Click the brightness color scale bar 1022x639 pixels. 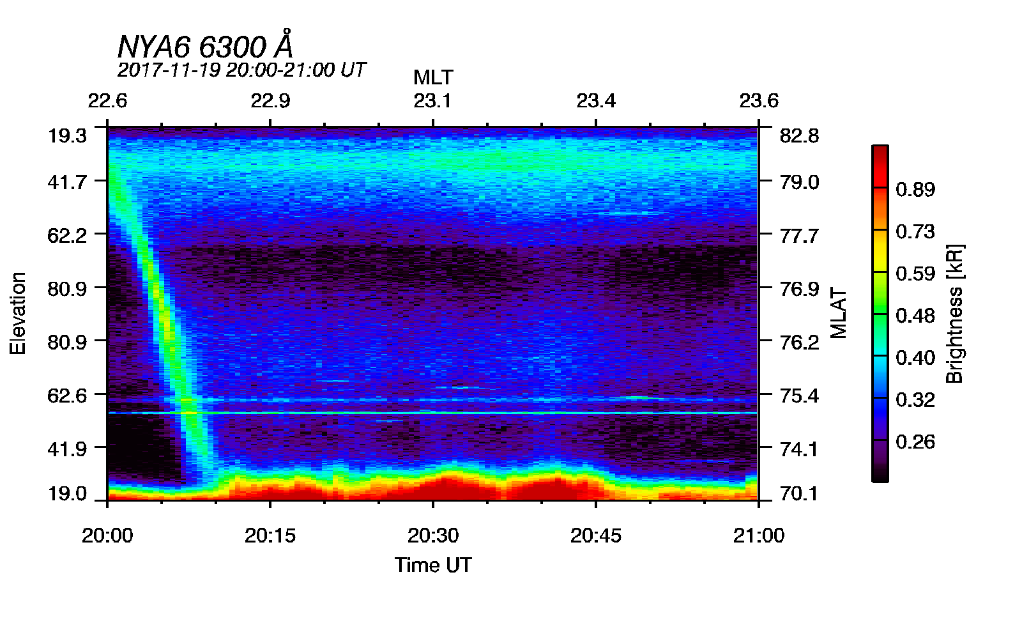(880, 313)
